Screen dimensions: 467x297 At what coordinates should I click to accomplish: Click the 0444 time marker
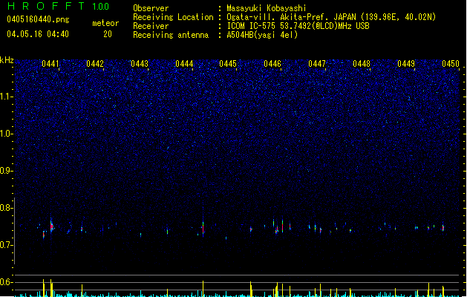(184, 64)
